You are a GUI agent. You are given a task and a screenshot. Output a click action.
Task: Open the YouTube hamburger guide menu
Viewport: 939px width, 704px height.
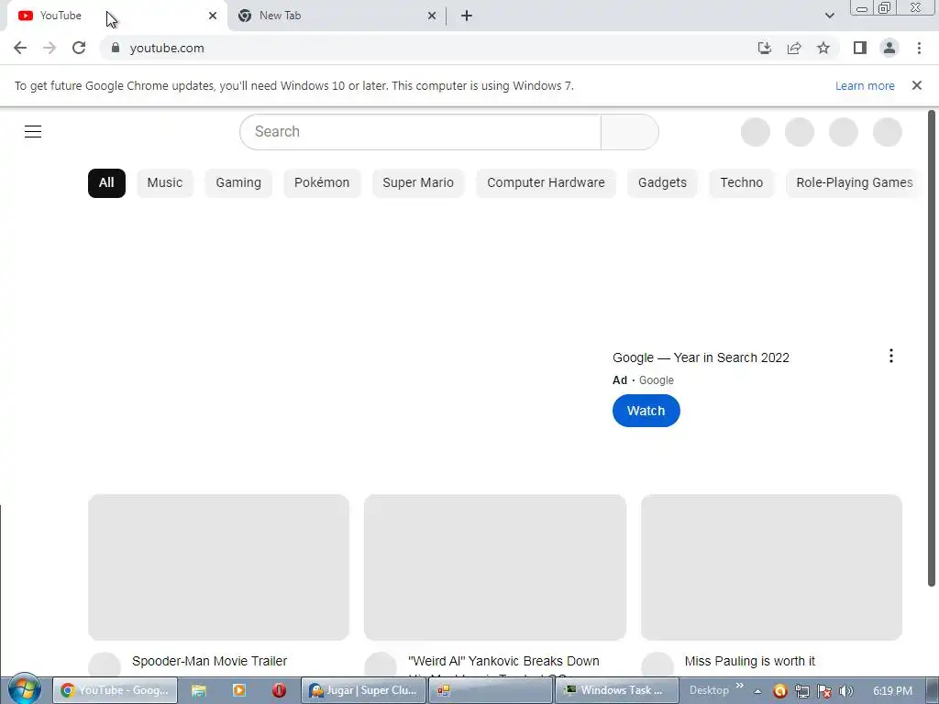click(33, 132)
